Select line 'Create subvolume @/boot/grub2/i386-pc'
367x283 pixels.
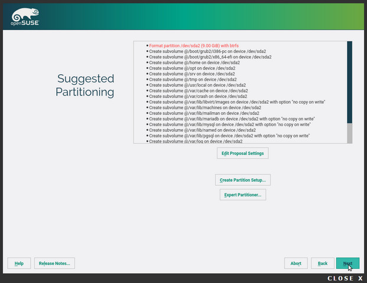tap(207, 51)
